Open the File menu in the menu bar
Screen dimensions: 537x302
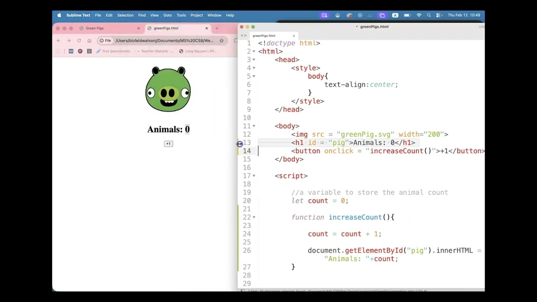tap(98, 15)
